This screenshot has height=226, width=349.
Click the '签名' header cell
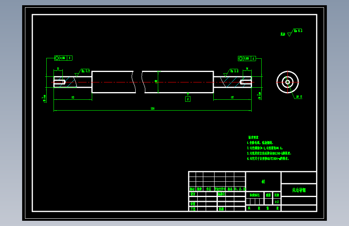click(x=230, y=189)
